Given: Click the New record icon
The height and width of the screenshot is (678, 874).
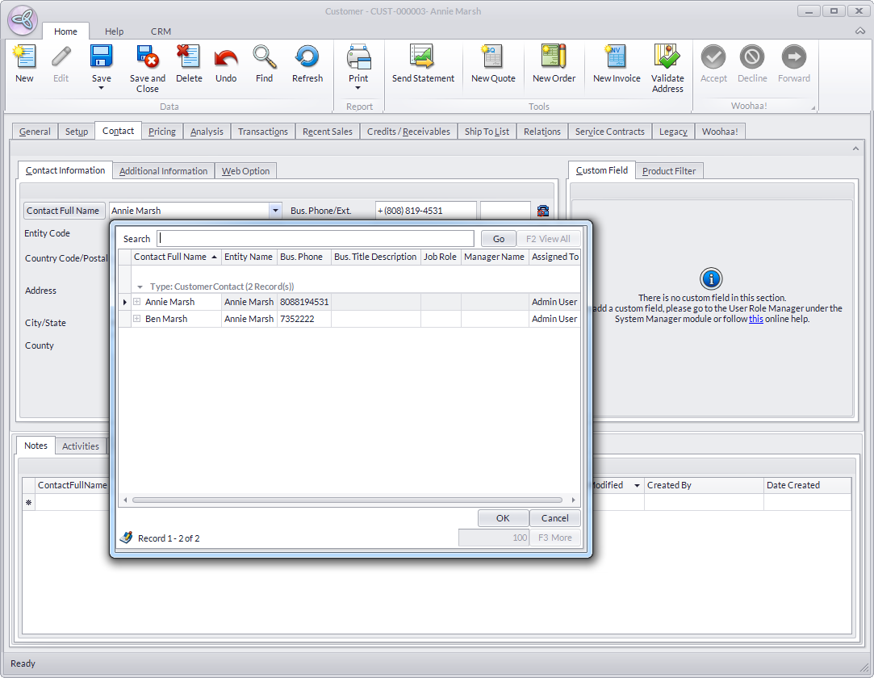Looking at the screenshot, I should pyautogui.click(x=25, y=57).
